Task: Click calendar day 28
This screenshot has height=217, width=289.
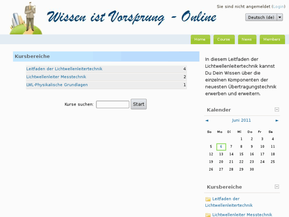Action: tap(231, 169)
